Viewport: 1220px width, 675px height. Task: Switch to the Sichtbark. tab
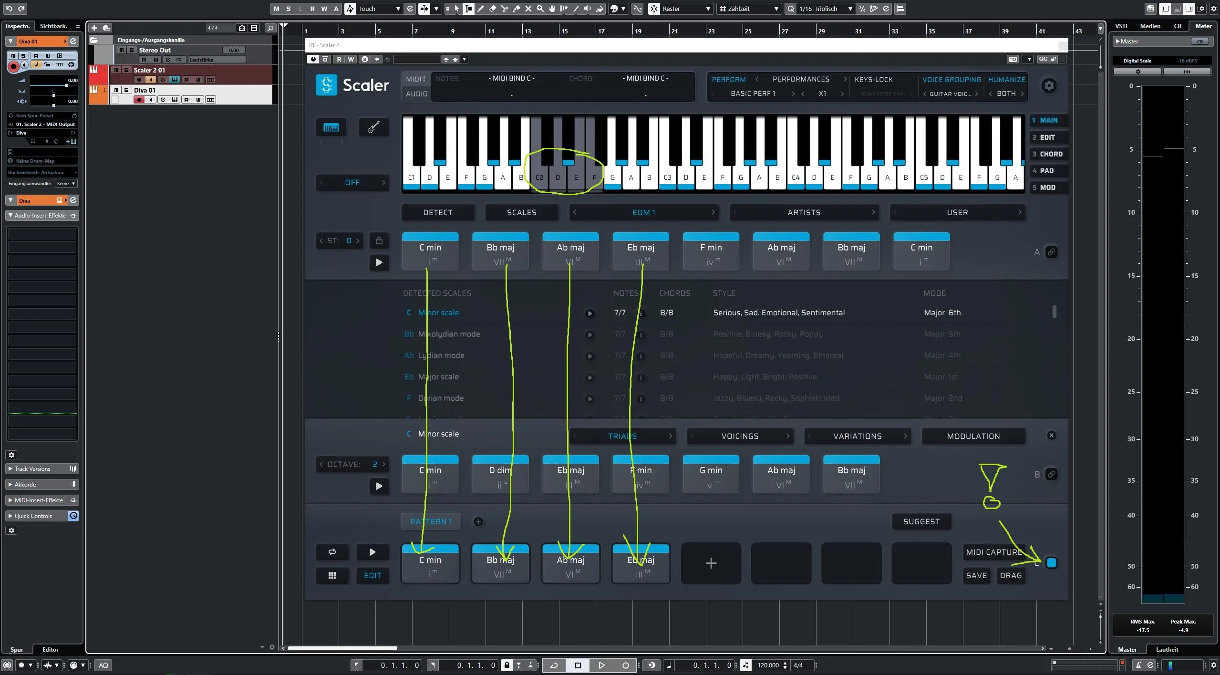tap(53, 26)
